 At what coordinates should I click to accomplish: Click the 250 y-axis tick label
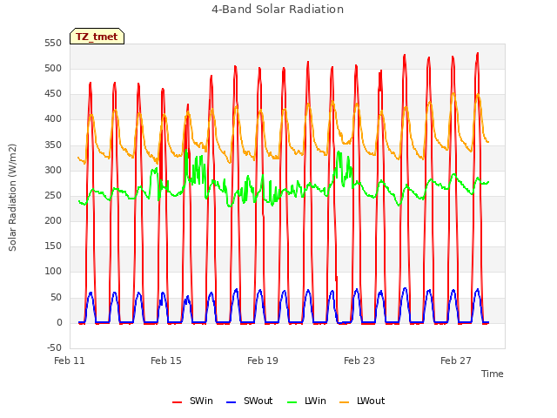click(53, 195)
